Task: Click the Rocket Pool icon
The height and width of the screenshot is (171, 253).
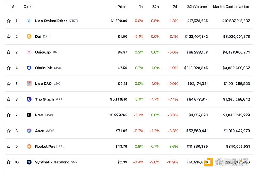Action: 29,146
